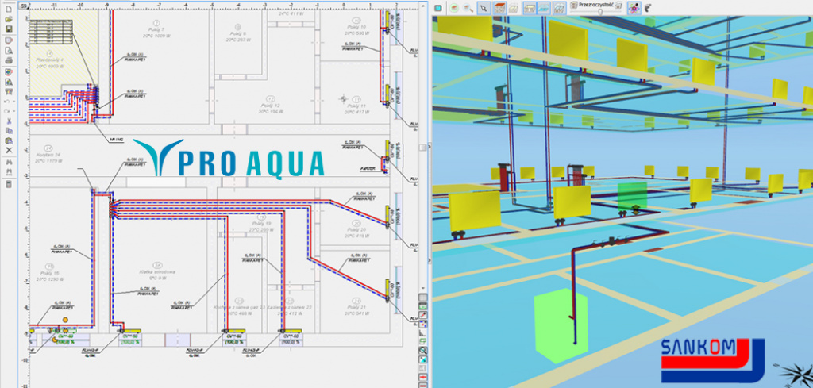This screenshot has width=813, height=388.
Task: Select room label Pokój 12
Action: pos(271,106)
